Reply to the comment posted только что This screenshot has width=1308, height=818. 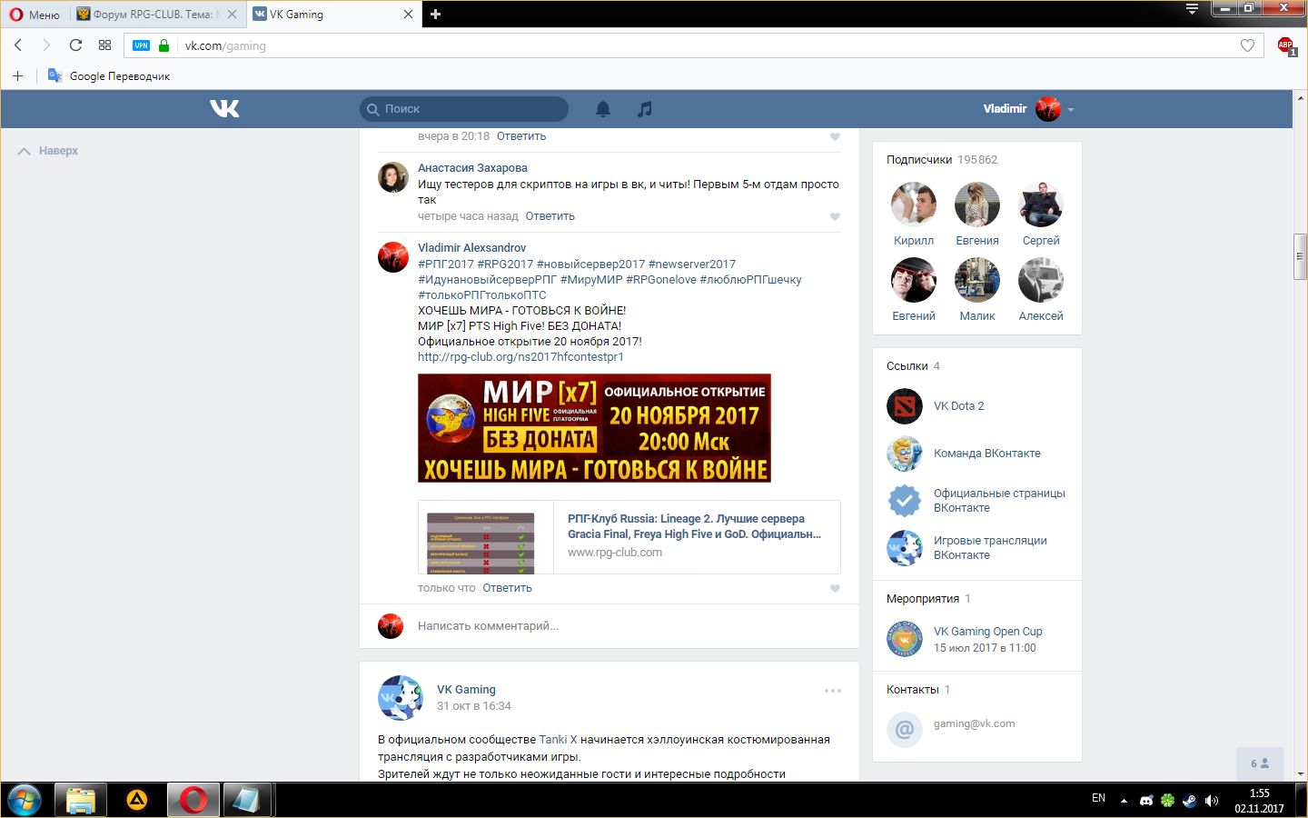point(507,588)
